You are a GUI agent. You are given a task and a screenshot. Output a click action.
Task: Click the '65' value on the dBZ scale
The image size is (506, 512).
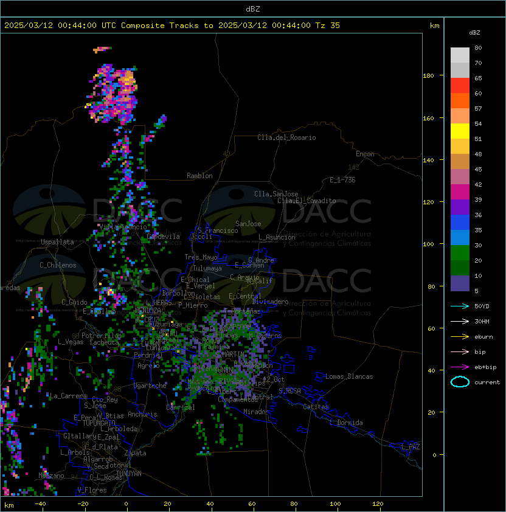pos(478,78)
